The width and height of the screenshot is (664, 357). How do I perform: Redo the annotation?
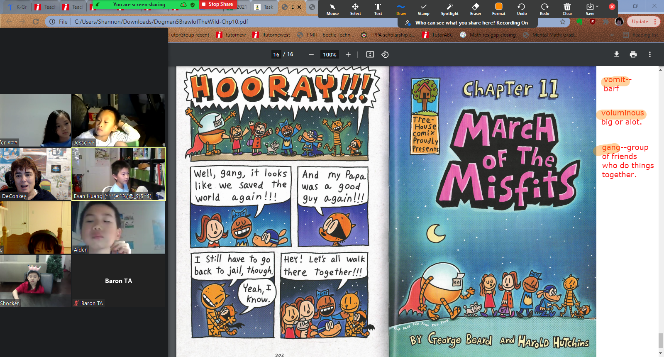(x=544, y=9)
